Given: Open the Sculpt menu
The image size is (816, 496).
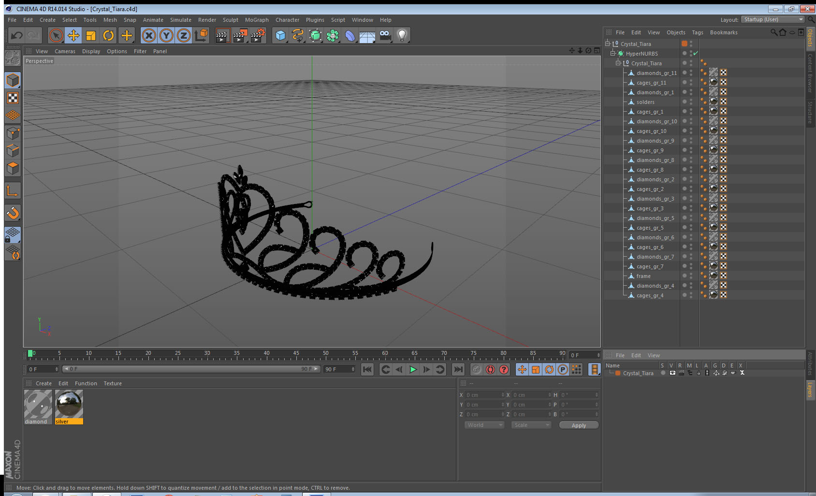Looking at the screenshot, I should 231,20.
